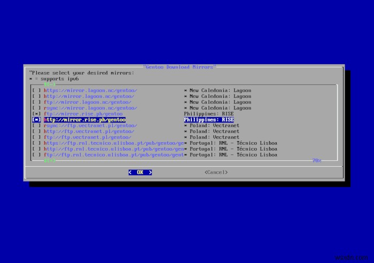Click the Please select your desired mirrors prompt
The width and height of the screenshot is (374, 263).
[x=82, y=73]
